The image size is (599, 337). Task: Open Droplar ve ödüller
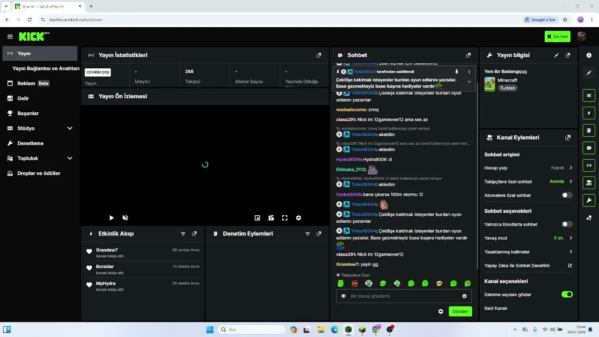40,173
